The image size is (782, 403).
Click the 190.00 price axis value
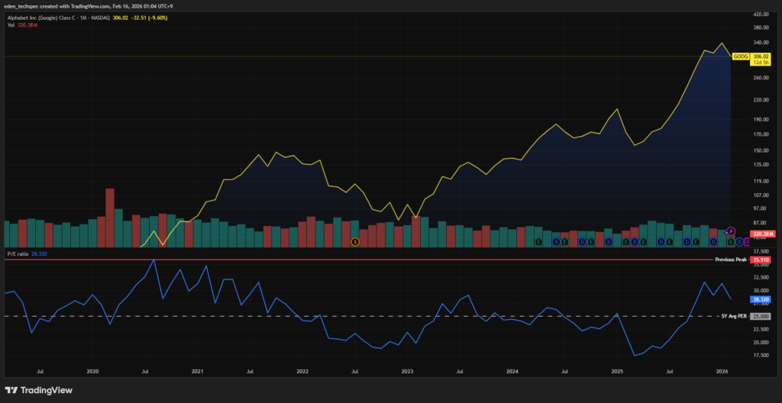pos(761,120)
